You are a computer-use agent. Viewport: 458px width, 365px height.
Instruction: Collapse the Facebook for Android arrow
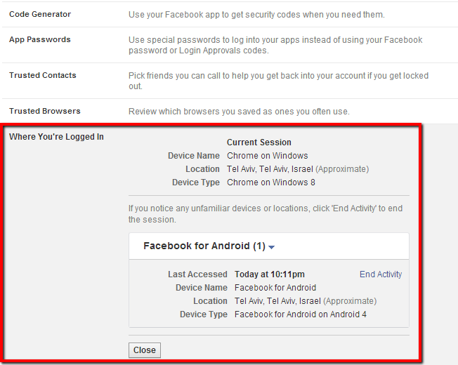tap(272, 247)
